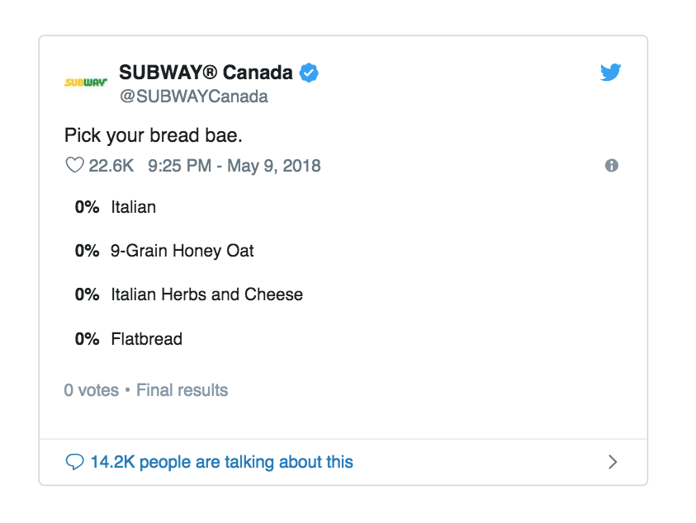Image resolution: width=696 pixels, height=523 pixels.
Task: Click the info circle icon
Action: [x=612, y=166]
